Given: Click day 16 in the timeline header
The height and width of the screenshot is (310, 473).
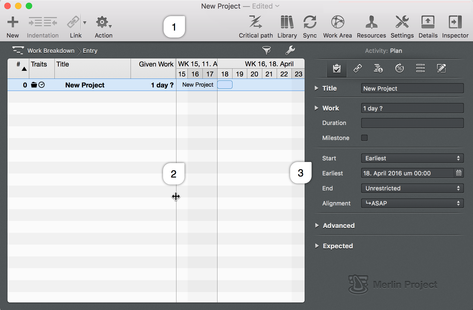Looking at the screenshot, I should click(195, 74).
